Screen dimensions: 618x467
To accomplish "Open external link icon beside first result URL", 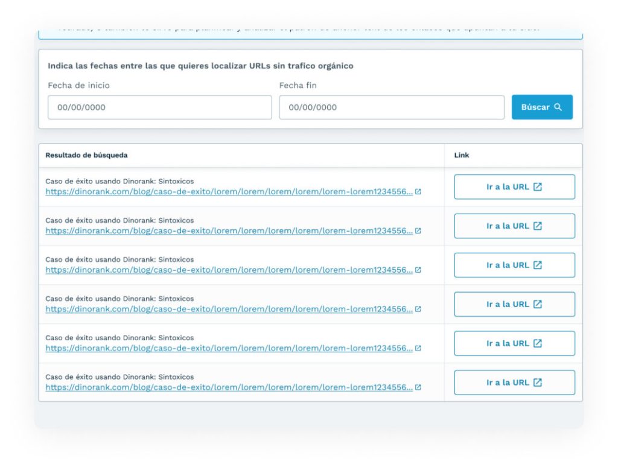I will coord(418,192).
